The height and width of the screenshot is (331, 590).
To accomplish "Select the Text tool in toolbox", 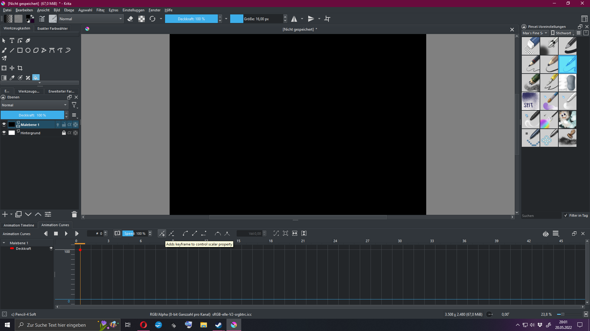I will pos(12,40).
